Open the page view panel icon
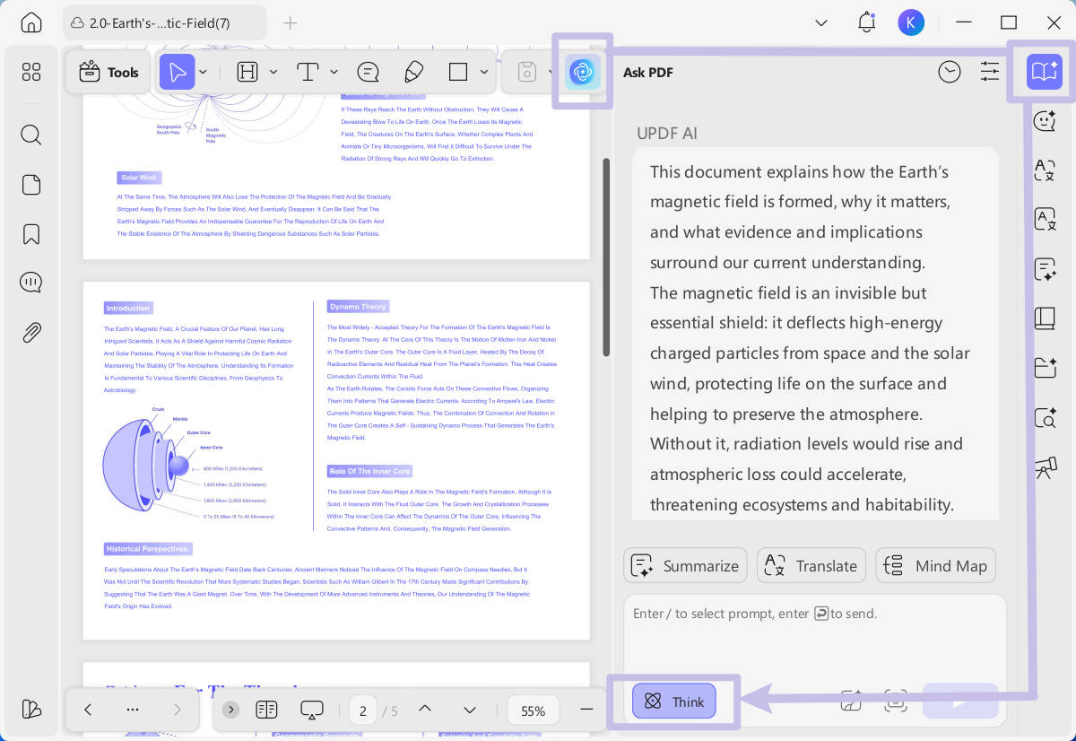The height and width of the screenshot is (741, 1076). 31,185
